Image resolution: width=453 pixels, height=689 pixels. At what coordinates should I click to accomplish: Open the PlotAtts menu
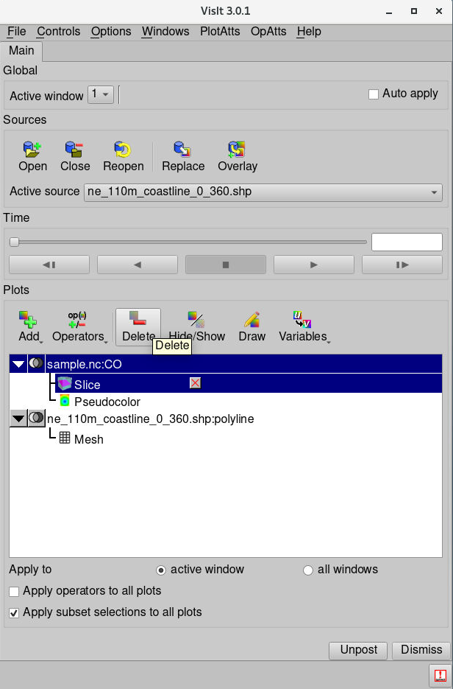[221, 32]
